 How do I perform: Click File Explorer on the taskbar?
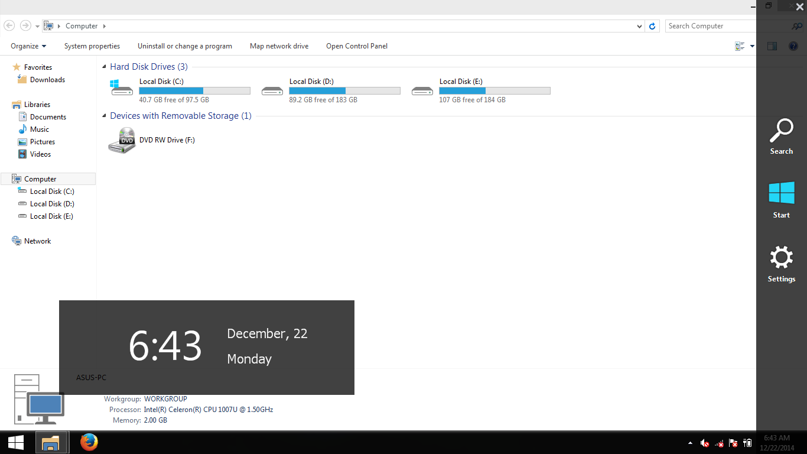coord(51,442)
